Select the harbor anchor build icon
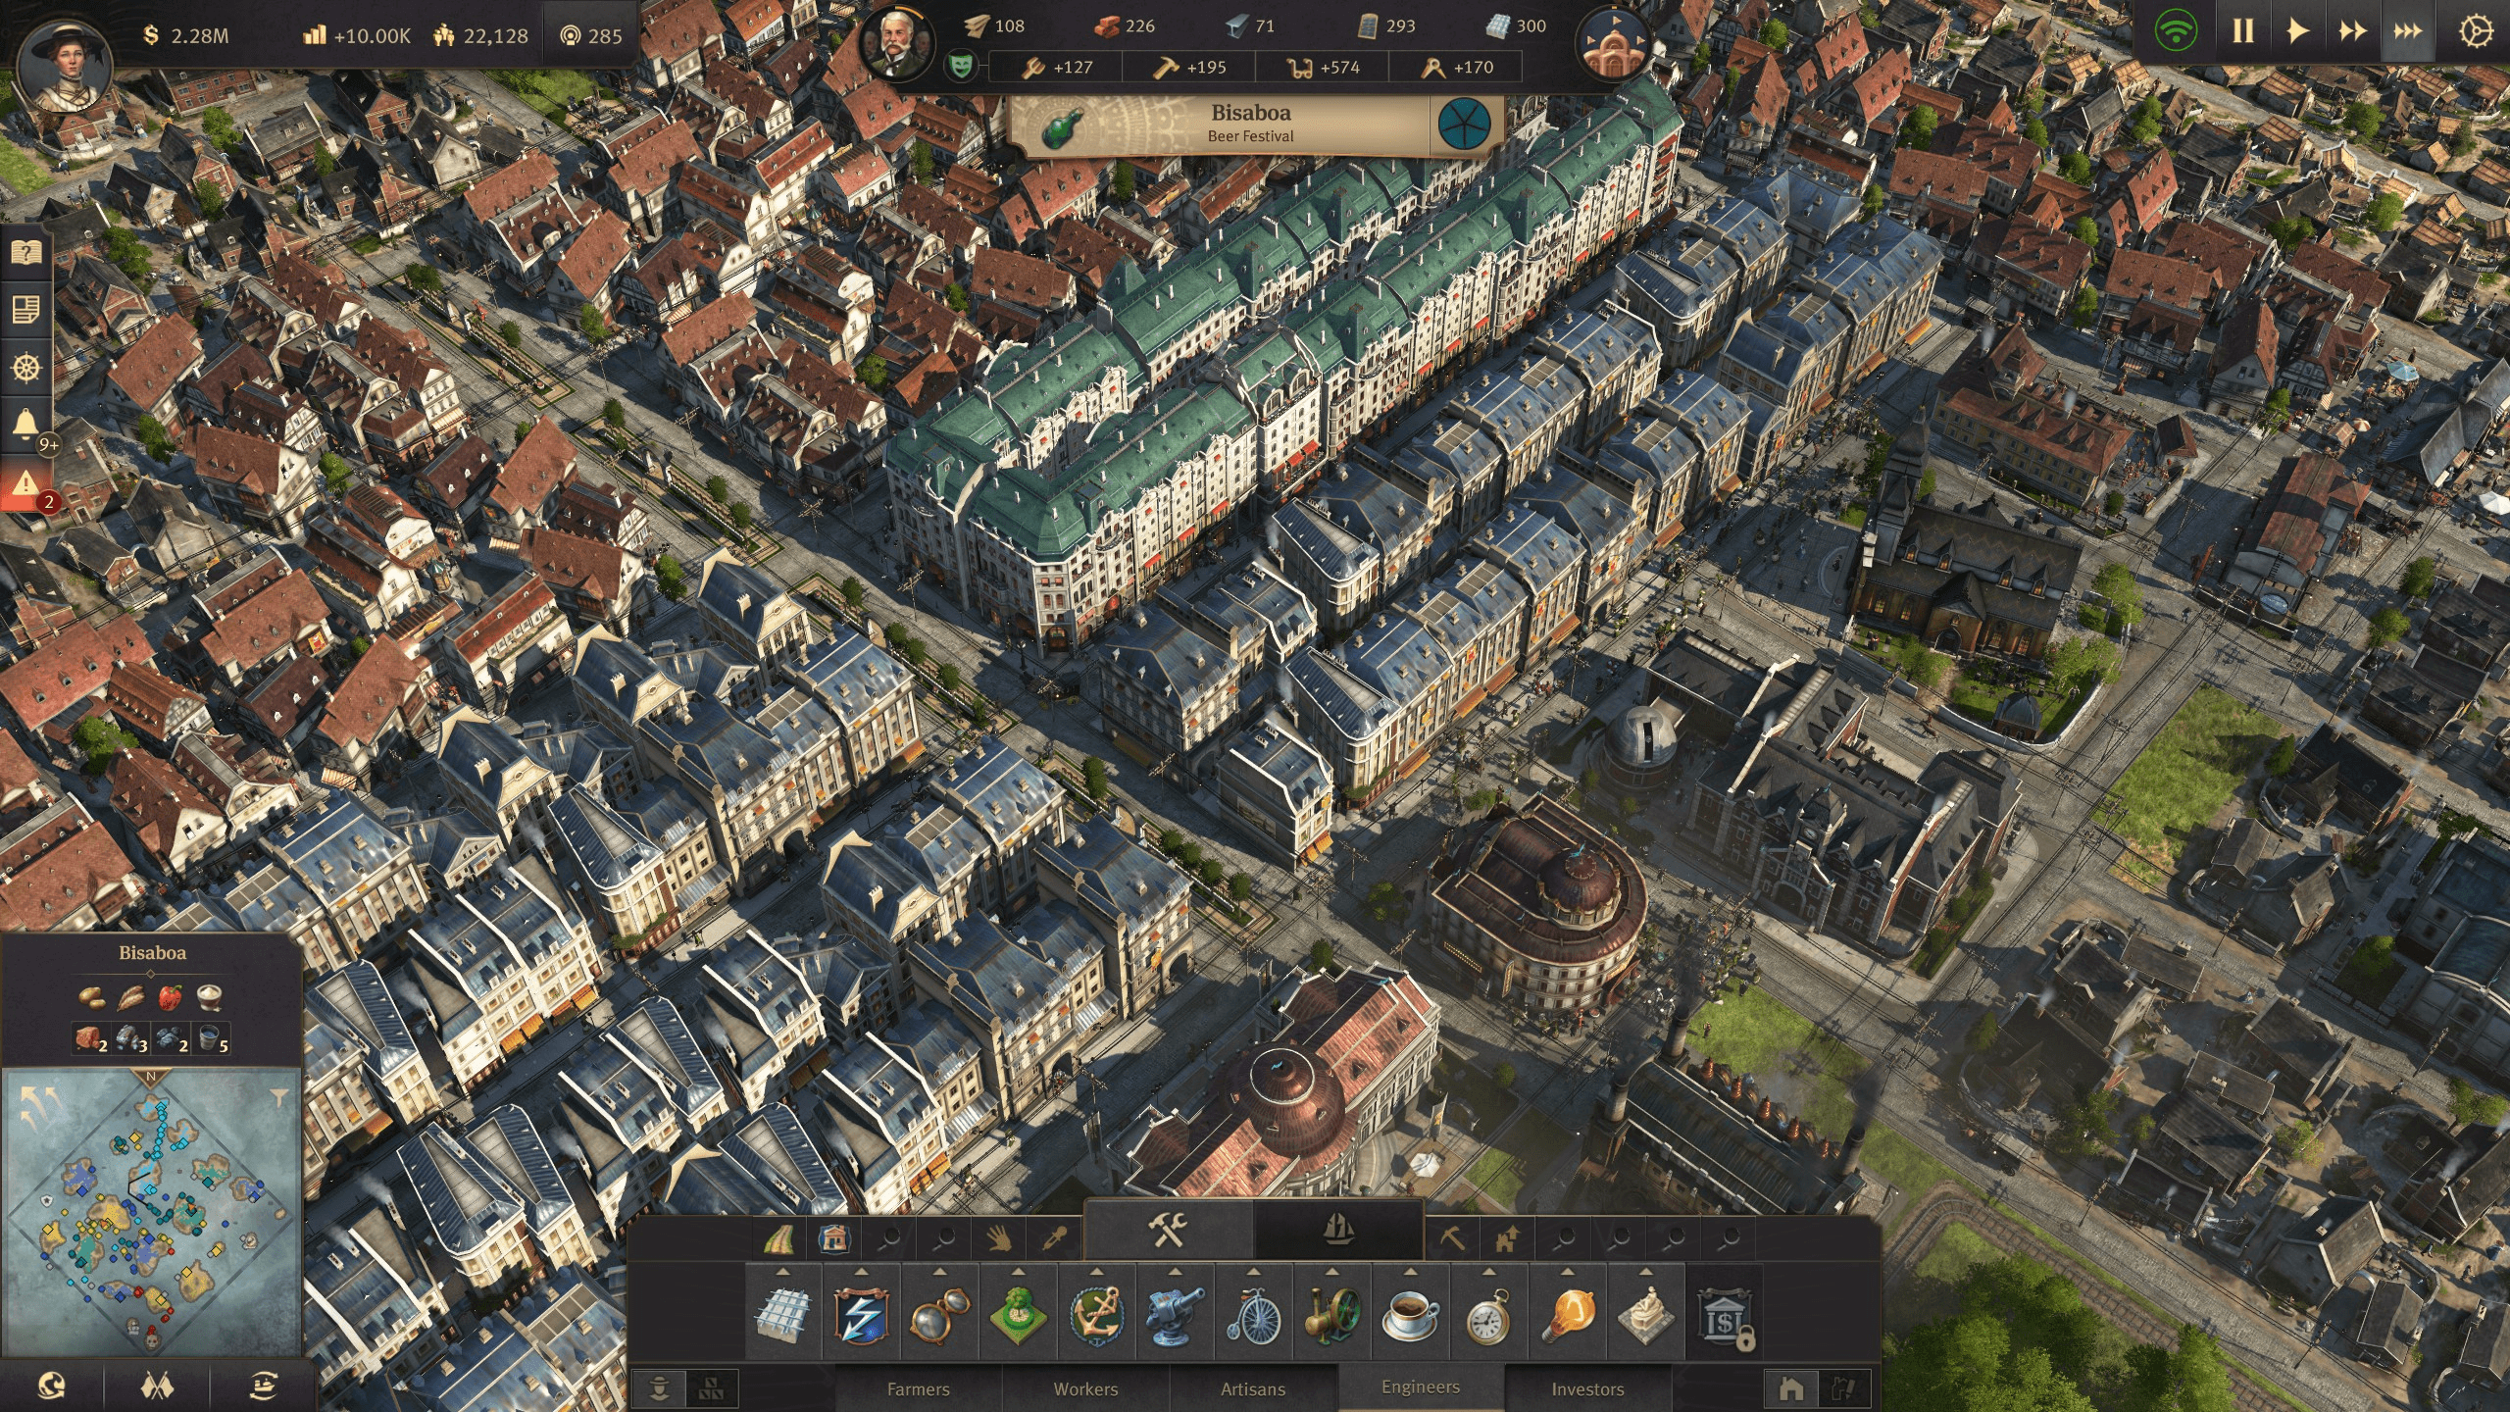 point(1096,1316)
